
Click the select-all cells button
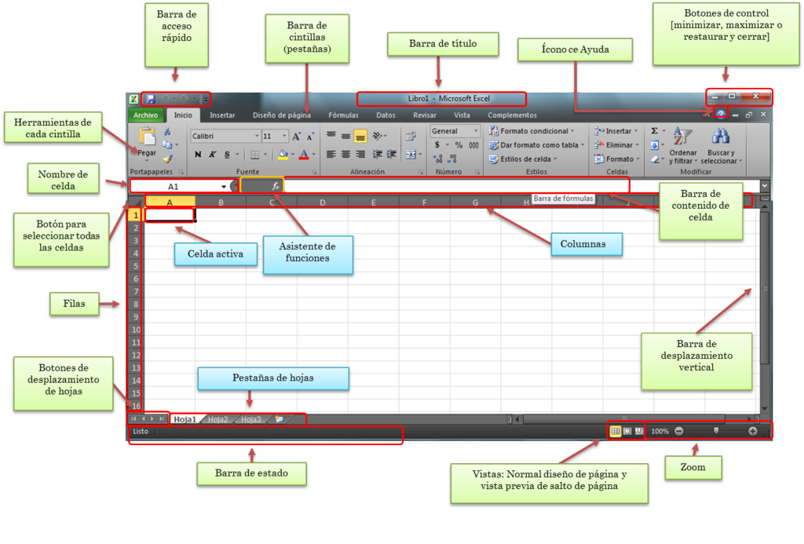pyautogui.click(x=138, y=203)
